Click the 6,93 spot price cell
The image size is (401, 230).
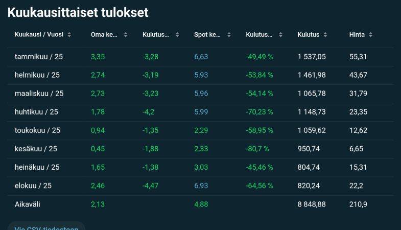click(201, 186)
